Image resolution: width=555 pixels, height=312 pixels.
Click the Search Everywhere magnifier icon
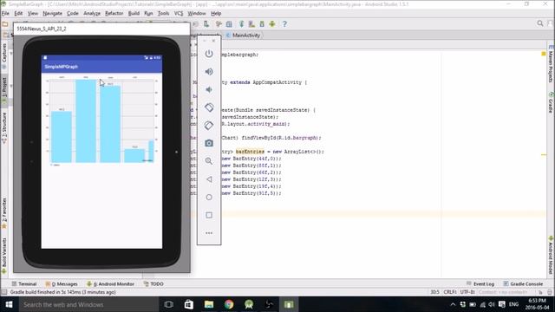[539, 23]
